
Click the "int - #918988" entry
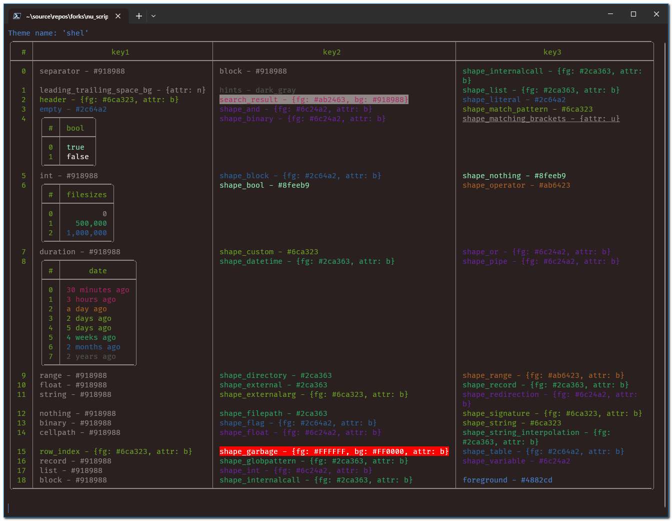[x=69, y=176]
